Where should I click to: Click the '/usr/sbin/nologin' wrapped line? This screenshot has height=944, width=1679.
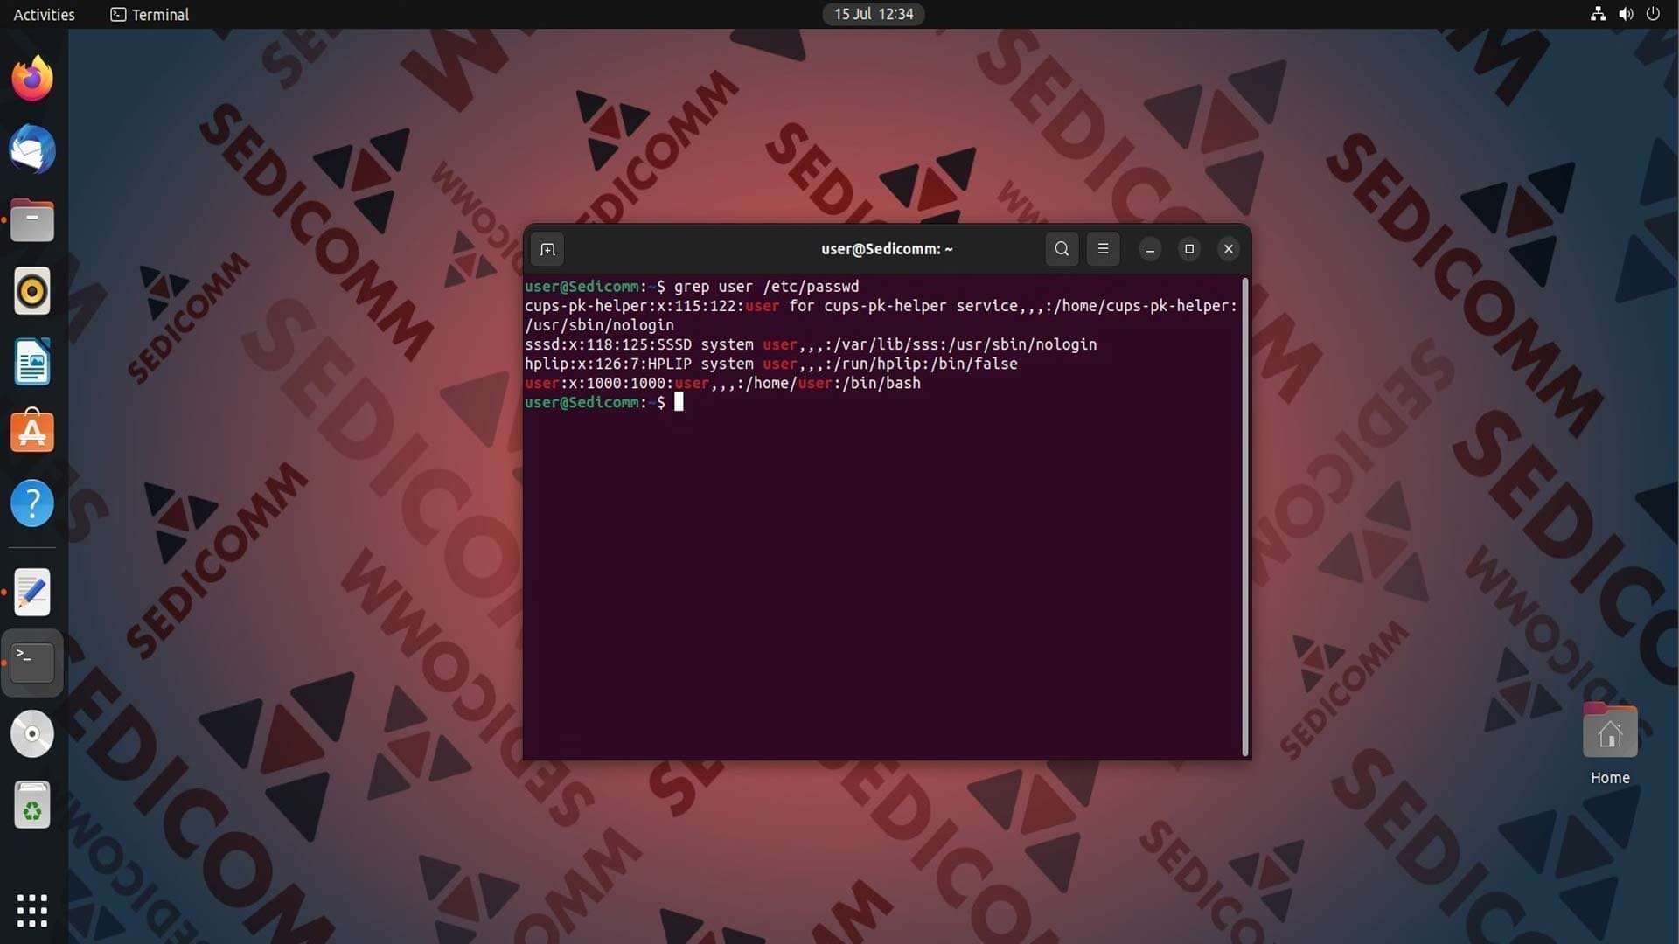click(599, 325)
